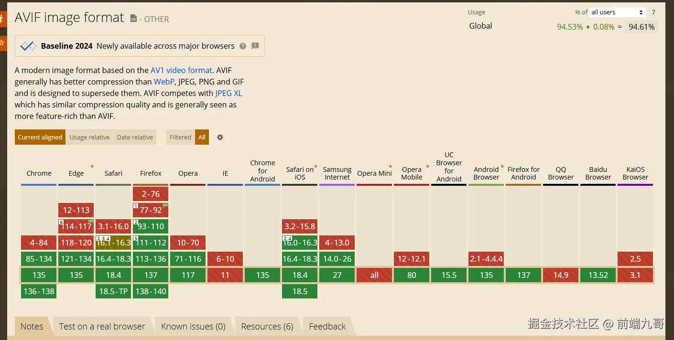Click IE 6-10 version cell
The height and width of the screenshot is (340, 674).
tap(225, 259)
